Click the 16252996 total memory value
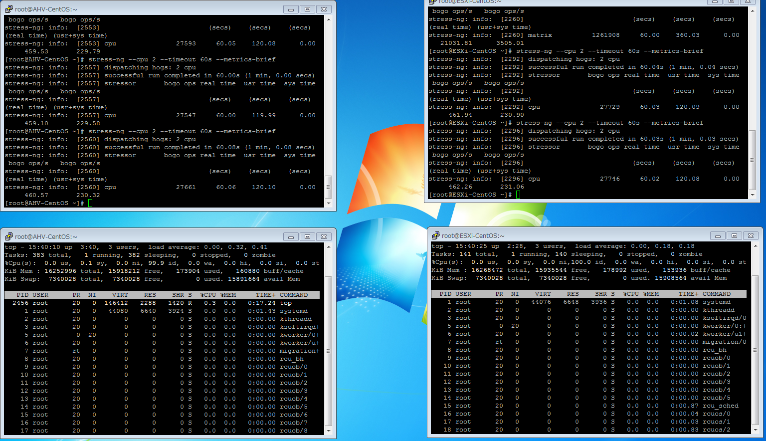The height and width of the screenshot is (441, 766). (x=60, y=271)
